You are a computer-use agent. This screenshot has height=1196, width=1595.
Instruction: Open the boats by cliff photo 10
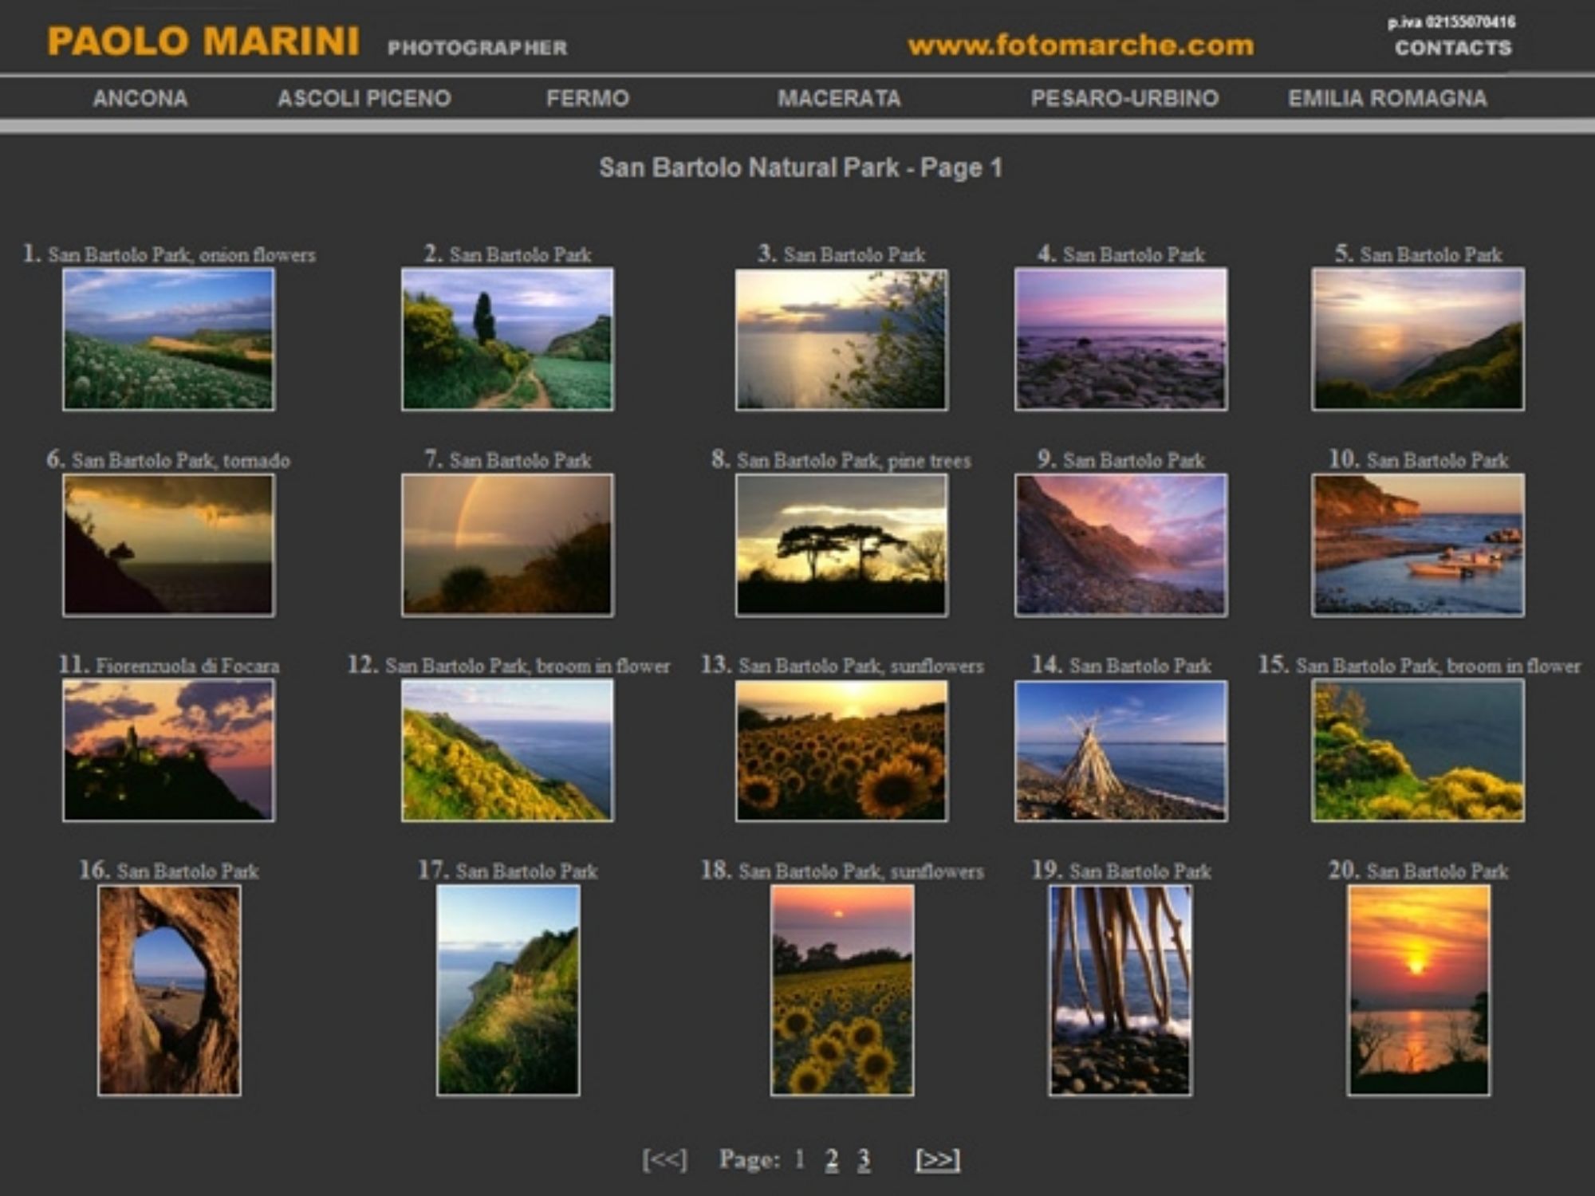(x=1417, y=545)
